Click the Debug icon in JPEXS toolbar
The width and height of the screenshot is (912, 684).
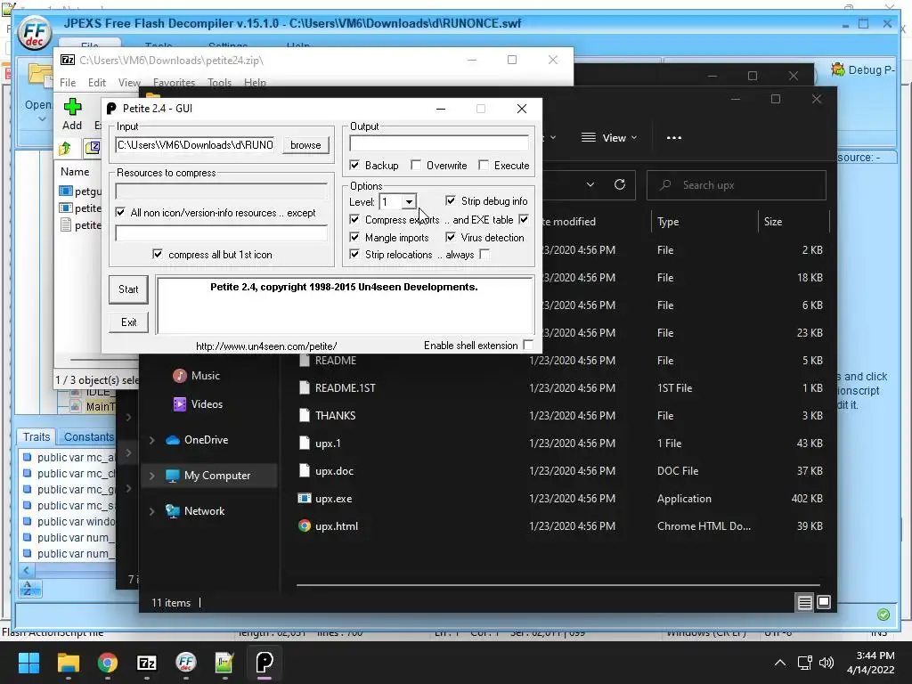pyautogui.click(x=838, y=69)
